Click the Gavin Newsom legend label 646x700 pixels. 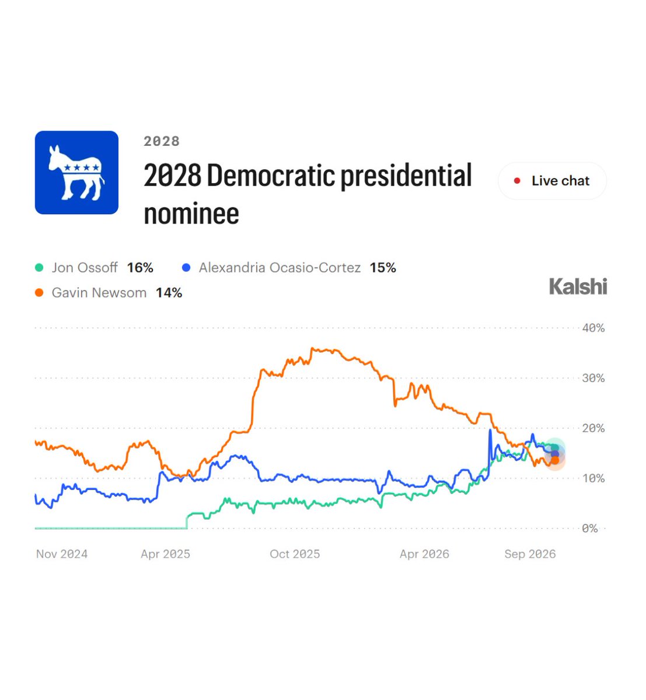tap(99, 293)
